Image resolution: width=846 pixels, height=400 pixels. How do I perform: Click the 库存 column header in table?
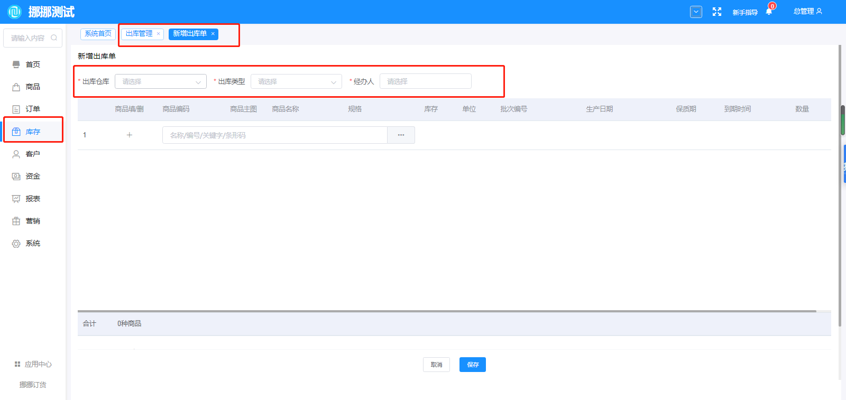click(x=431, y=109)
